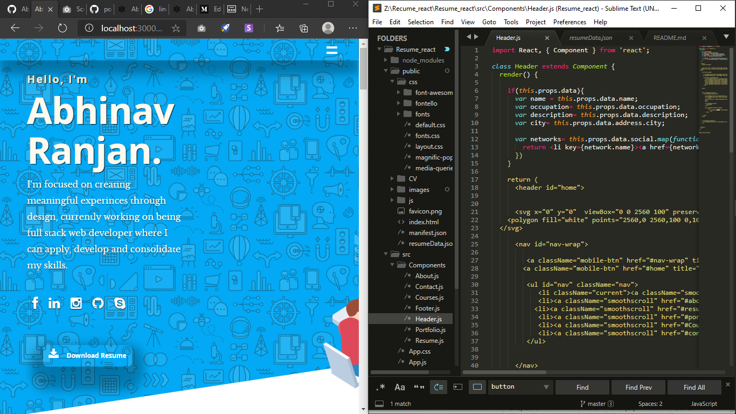Click the LinkedIn icon on the resume page

pos(54,303)
